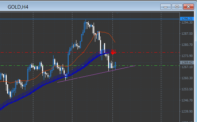Viewport: 197px width, 122px height.
Task: Click the 1253.50 price scale label
Action: (187, 89)
